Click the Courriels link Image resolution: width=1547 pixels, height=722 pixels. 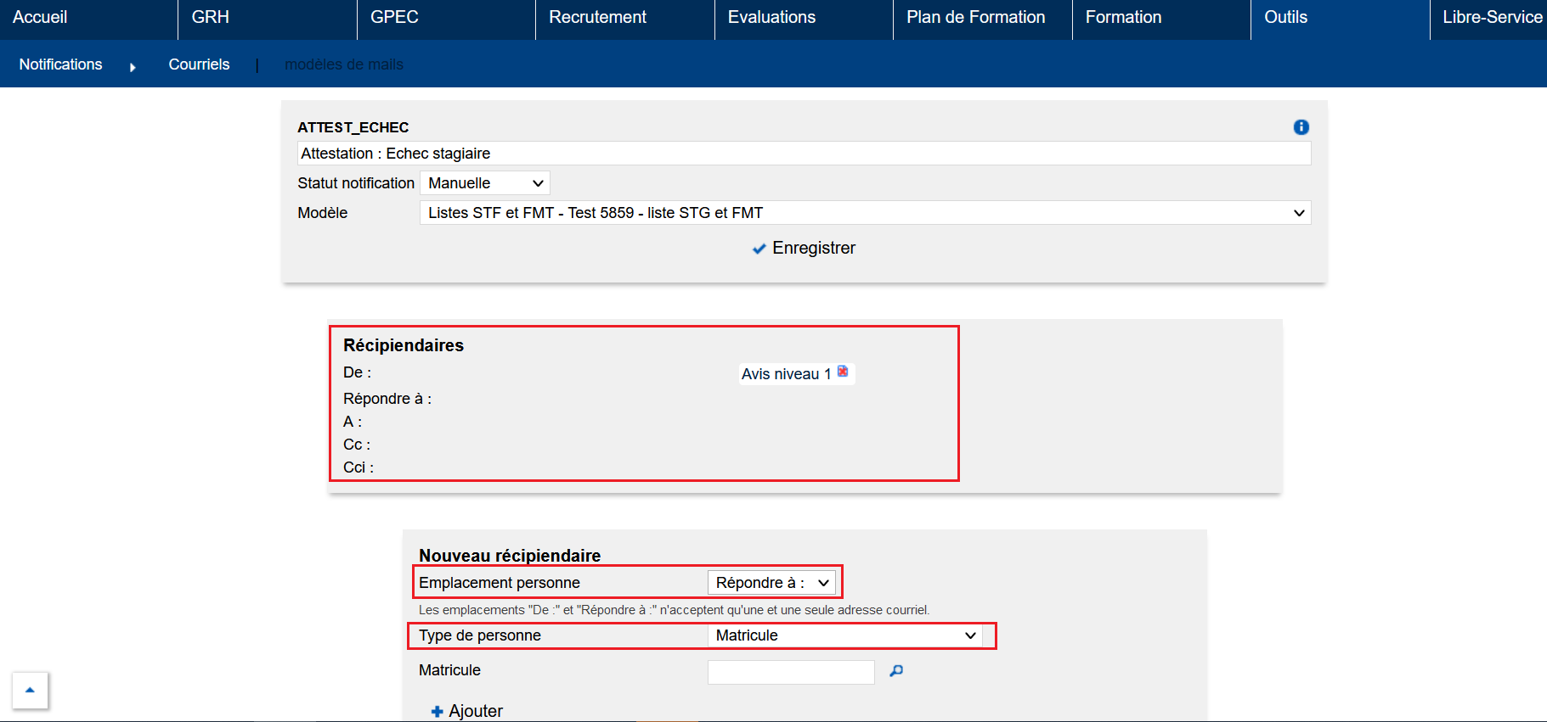coord(199,64)
